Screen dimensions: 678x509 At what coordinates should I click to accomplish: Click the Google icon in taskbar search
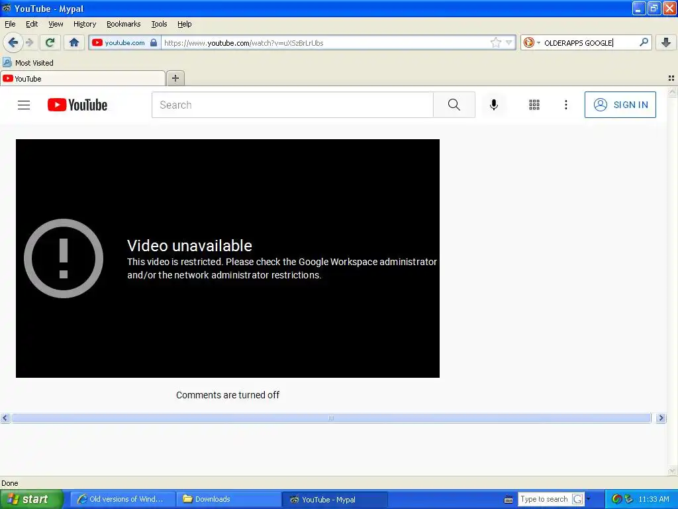pos(577,499)
